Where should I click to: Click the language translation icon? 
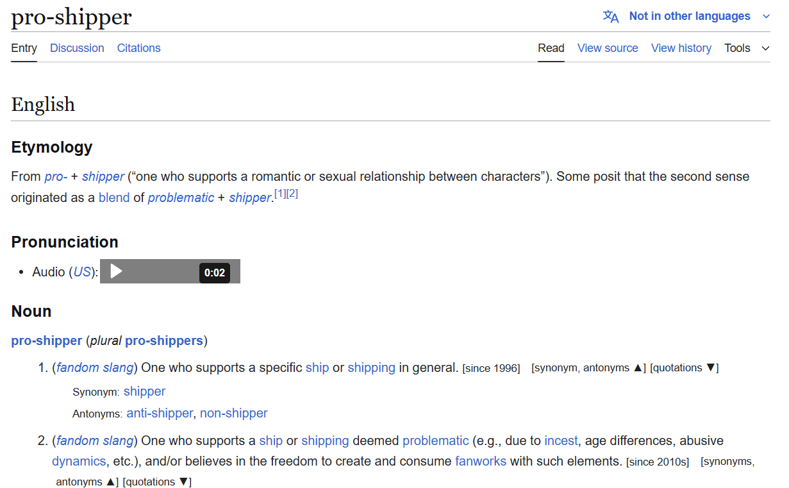611,17
